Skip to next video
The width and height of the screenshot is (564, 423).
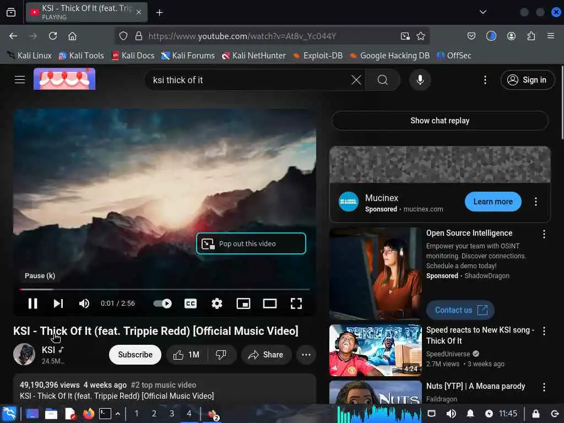tap(58, 303)
